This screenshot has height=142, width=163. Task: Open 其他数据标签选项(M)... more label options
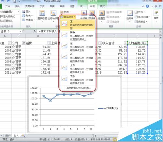78,88
